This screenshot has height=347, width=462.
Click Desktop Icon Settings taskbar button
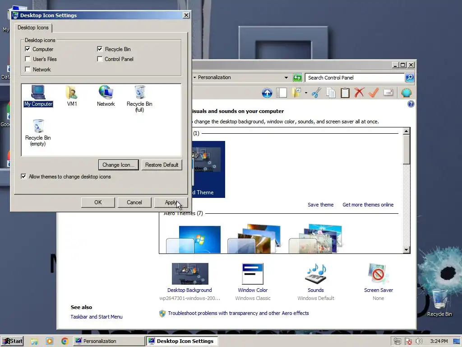[182, 341]
